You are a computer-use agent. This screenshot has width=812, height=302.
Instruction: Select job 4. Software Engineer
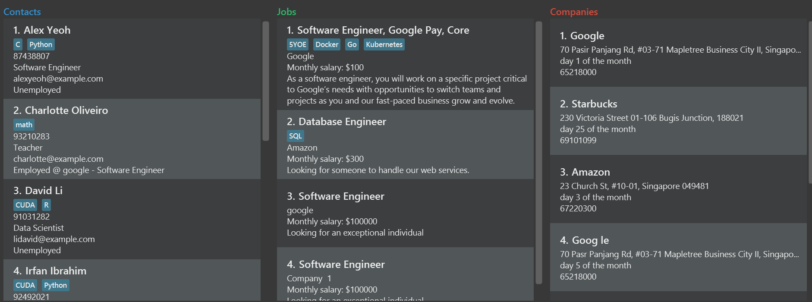pos(405,274)
